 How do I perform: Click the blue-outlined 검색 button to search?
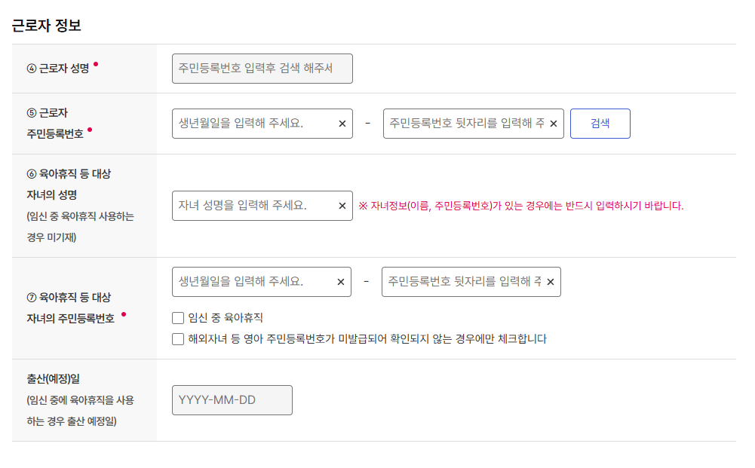(x=600, y=123)
